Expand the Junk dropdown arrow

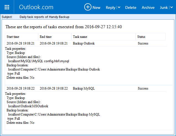coord(172,7)
